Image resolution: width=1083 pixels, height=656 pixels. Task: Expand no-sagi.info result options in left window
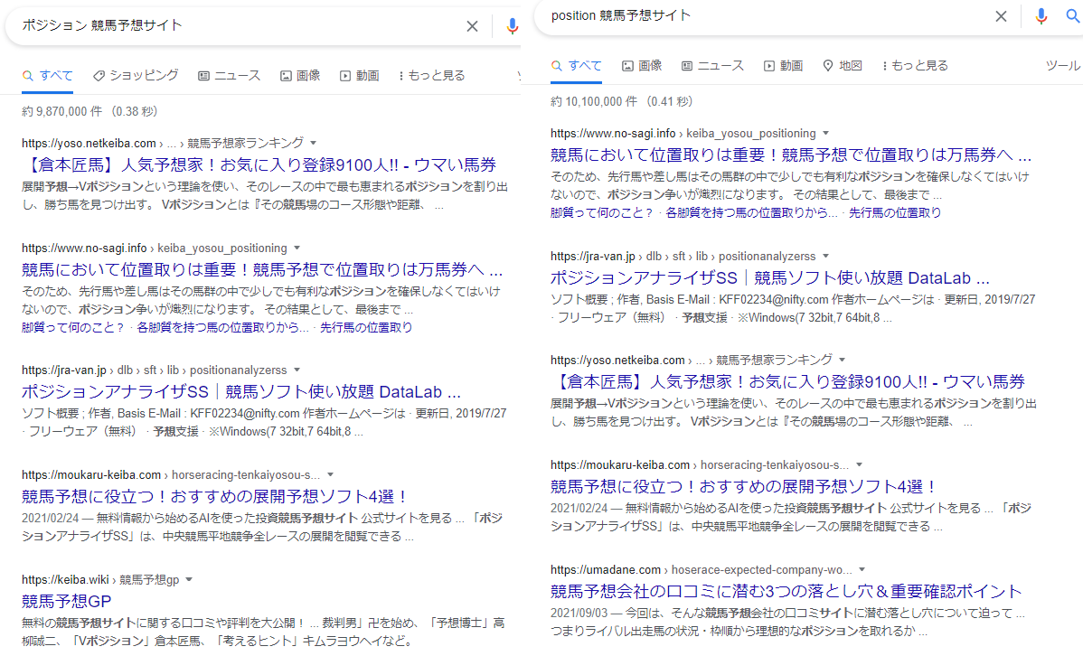297,248
